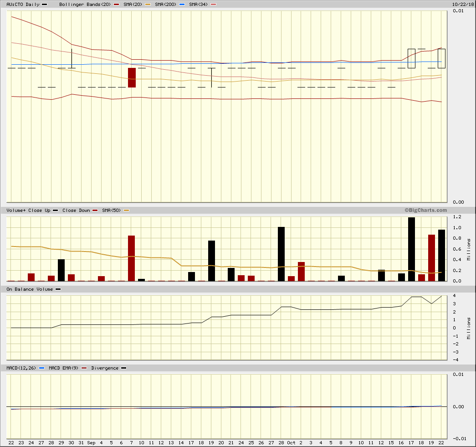The height and width of the screenshot is (447, 476).
Task: Click the −4 value on OBV axis
Action: 456,360
